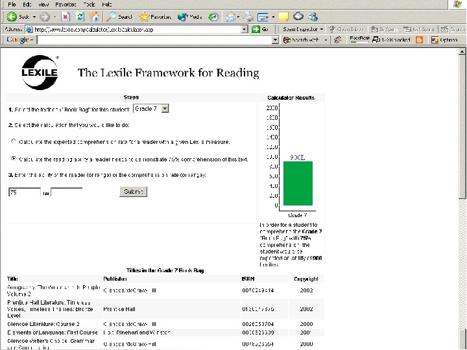Open the Forward button history dropdown
This screenshot has height=350, width=467.
[x=54, y=17]
